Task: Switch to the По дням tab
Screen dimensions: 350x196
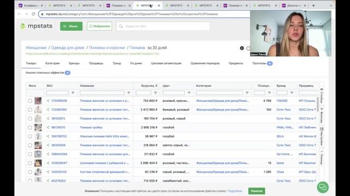Action: coord(136,63)
